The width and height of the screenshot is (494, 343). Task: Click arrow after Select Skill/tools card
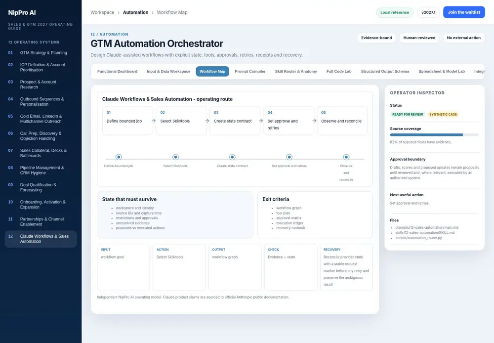pos(207,121)
